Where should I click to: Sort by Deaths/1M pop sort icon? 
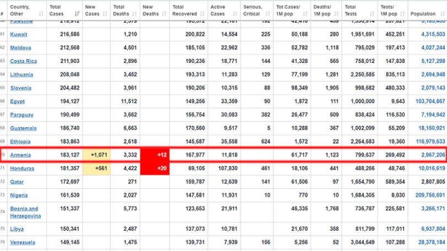pos(336,14)
